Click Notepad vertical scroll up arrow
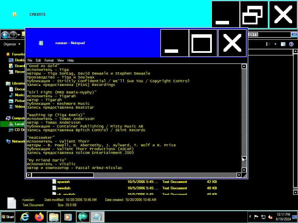Image resolution: width=298 pixels, height=223 pixels. [244, 66]
